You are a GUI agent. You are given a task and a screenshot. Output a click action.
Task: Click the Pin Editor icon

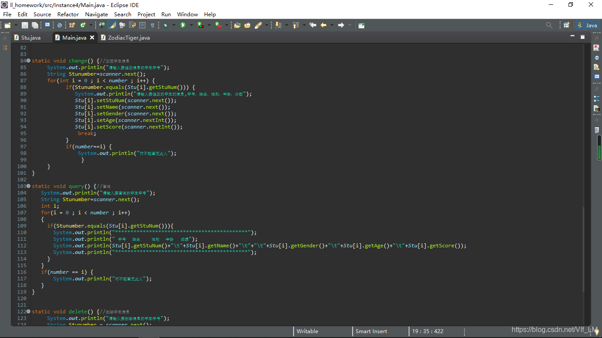point(361,25)
